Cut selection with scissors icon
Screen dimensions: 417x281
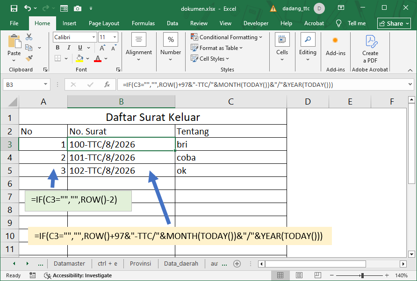29,37
